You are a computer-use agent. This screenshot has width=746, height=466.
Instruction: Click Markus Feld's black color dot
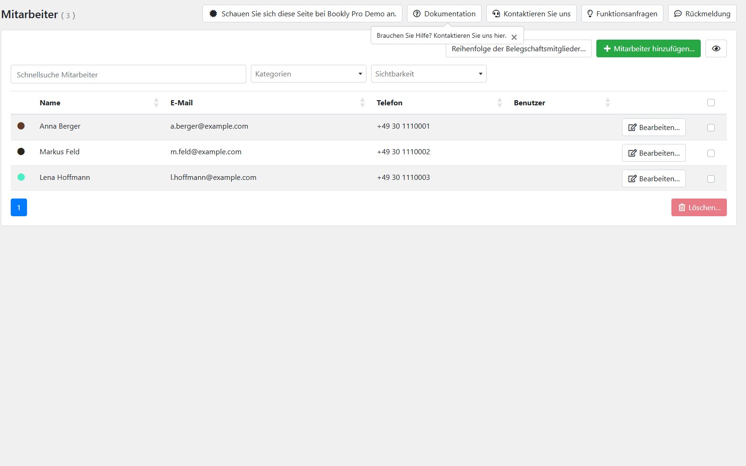[21, 151]
